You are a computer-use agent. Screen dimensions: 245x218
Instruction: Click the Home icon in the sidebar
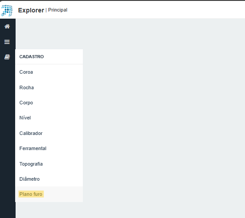coord(7,26)
